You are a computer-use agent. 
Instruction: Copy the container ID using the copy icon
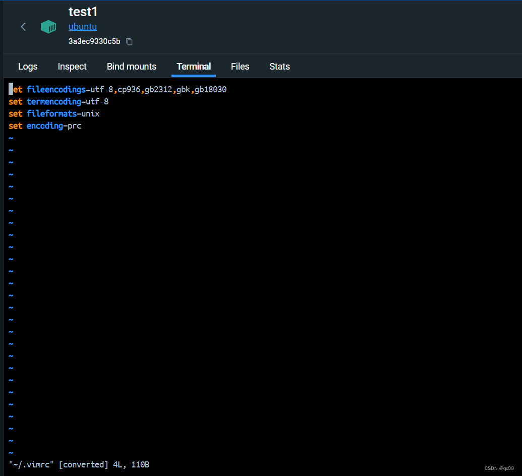click(x=129, y=41)
